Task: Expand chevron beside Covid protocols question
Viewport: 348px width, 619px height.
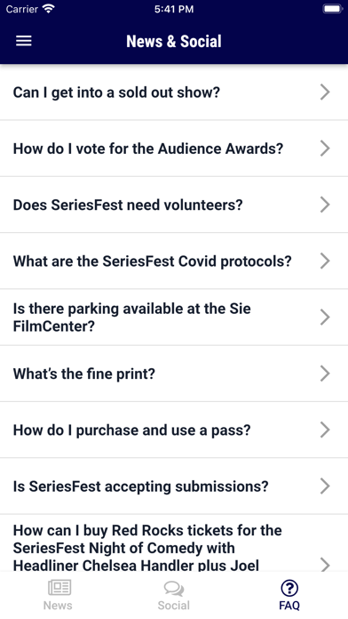Action: pyautogui.click(x=325, y=261)
